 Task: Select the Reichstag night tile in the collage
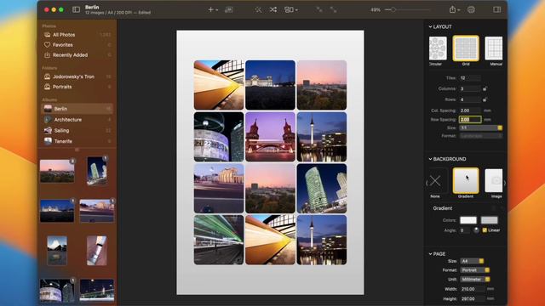click(x=270, y=85)
